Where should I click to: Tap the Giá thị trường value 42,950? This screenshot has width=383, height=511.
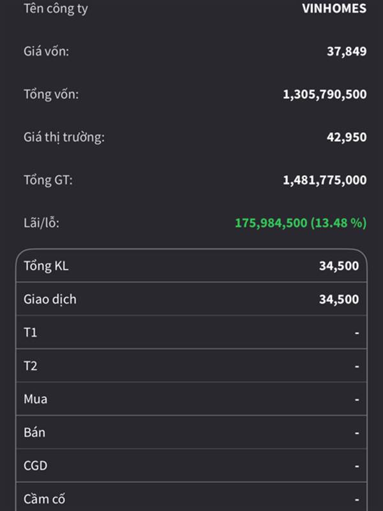pyautogui.click(x=347, y=137)
